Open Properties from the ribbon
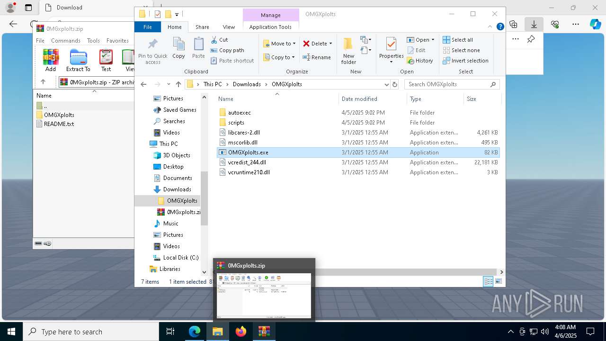The width and height of the screenshot is (606, 341). pos(391,51)
